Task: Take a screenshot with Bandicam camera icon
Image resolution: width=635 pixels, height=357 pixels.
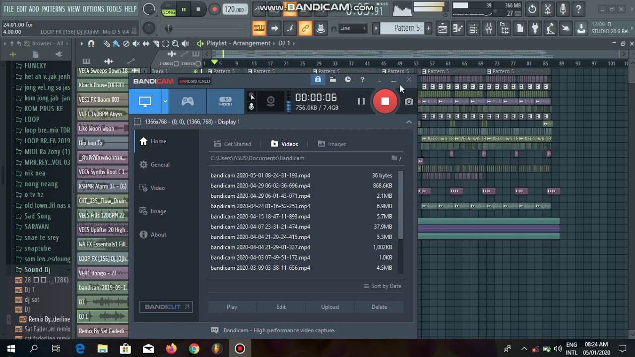Action: (409, 102)
